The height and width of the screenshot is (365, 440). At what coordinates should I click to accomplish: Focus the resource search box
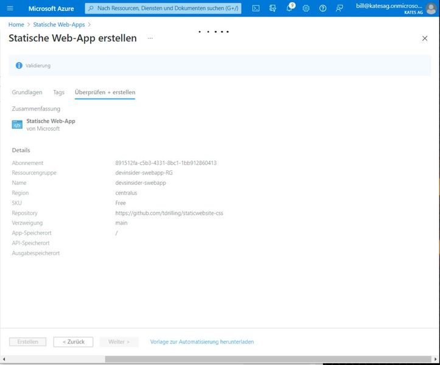coord(163,9)
